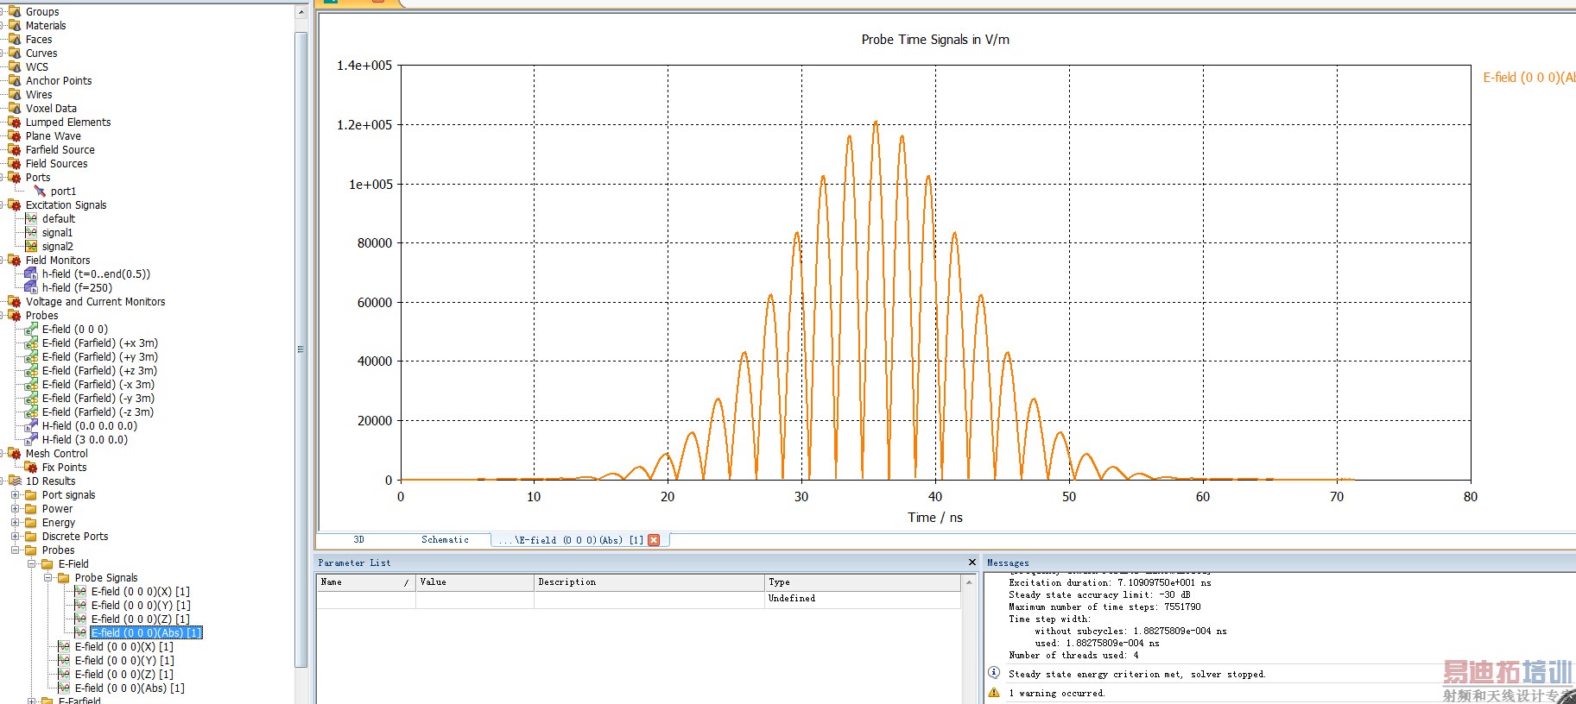Expand the Port signals folder
1576x704 pixels.
click(x=15, y=495)
